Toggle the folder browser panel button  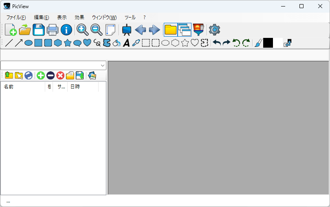point(170,30)
